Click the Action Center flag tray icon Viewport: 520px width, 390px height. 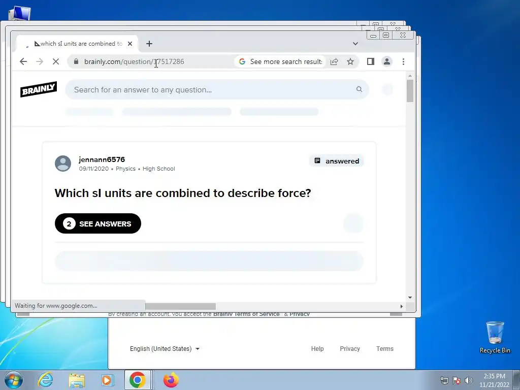(x=457, y=380)
